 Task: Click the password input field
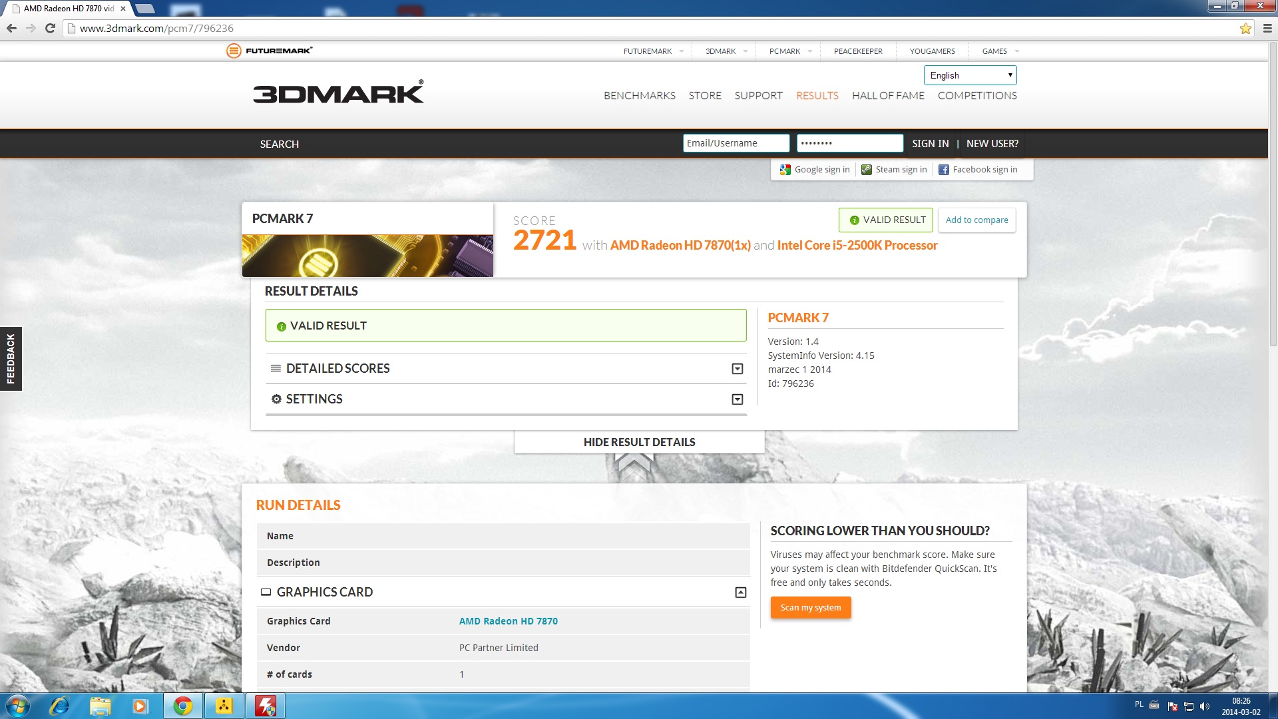point(849,143)
